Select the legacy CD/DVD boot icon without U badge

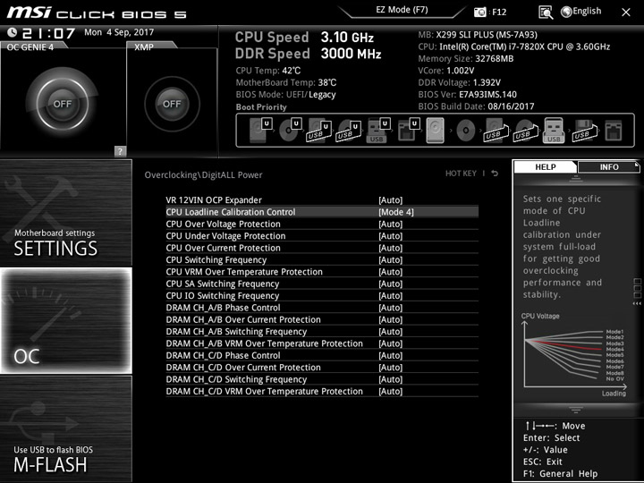point(466,131)
